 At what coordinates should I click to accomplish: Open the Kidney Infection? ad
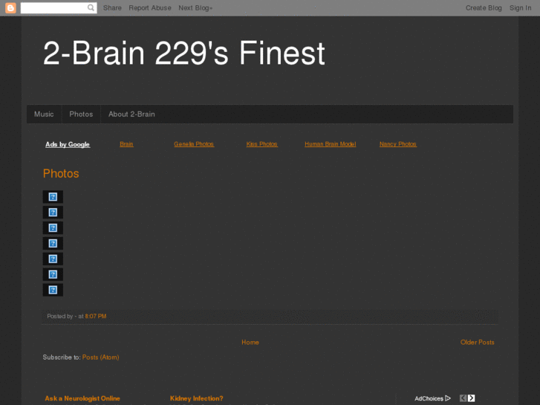pos(196,398)
